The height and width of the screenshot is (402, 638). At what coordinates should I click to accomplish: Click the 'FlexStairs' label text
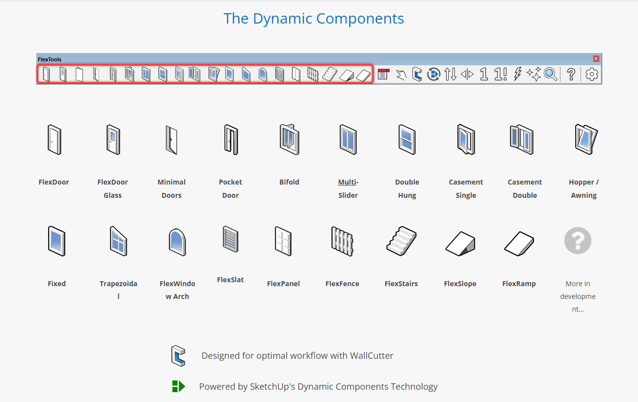[x=401, y=284]
